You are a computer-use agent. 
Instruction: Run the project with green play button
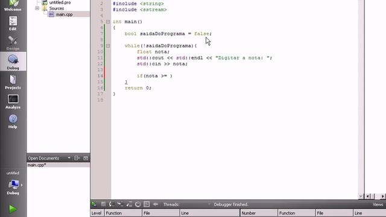[x=13, y=209]
